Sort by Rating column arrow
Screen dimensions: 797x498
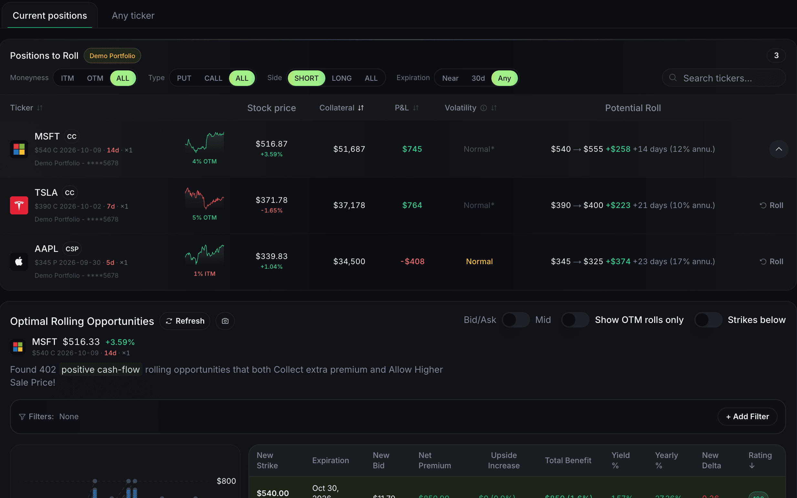point(752,466)
